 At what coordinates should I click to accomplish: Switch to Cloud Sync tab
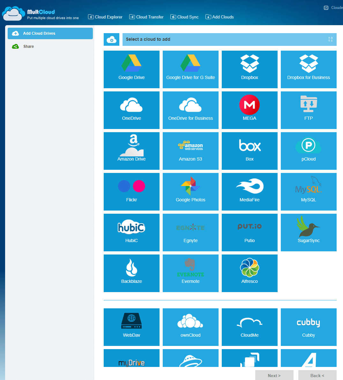184,17
